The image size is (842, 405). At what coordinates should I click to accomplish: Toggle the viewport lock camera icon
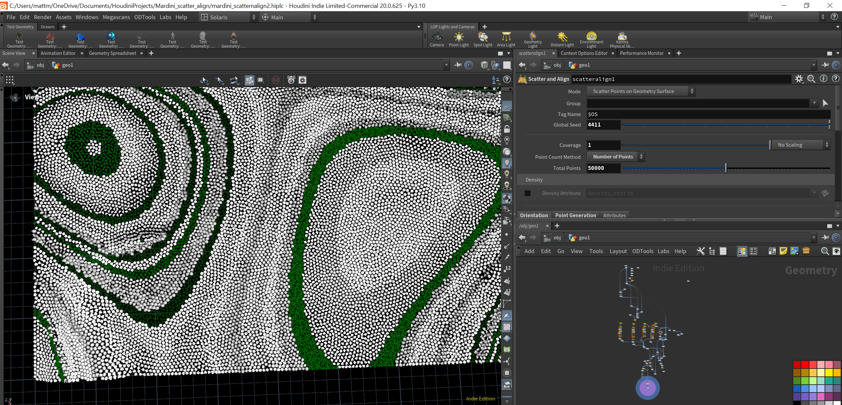click(507, 129)
